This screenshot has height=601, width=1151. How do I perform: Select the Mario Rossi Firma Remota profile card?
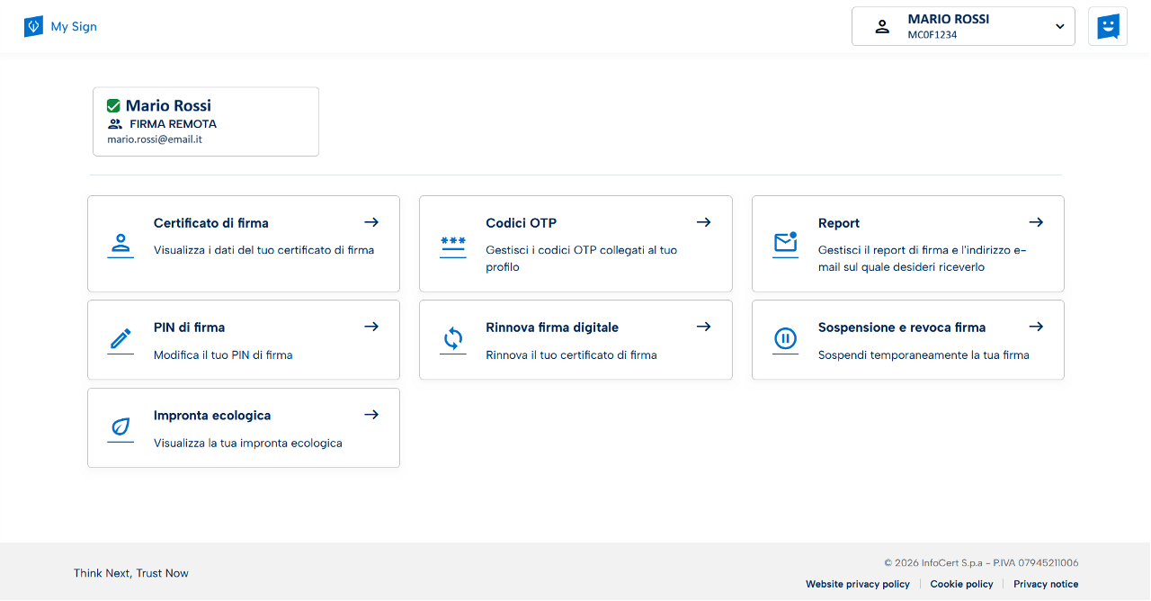(x=206, y=121)
